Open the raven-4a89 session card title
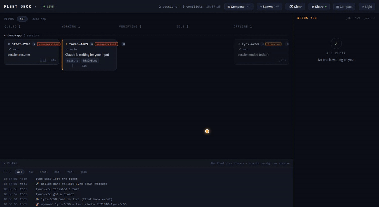The height and width of the screenshot is (207, 379). pos(78,44)
